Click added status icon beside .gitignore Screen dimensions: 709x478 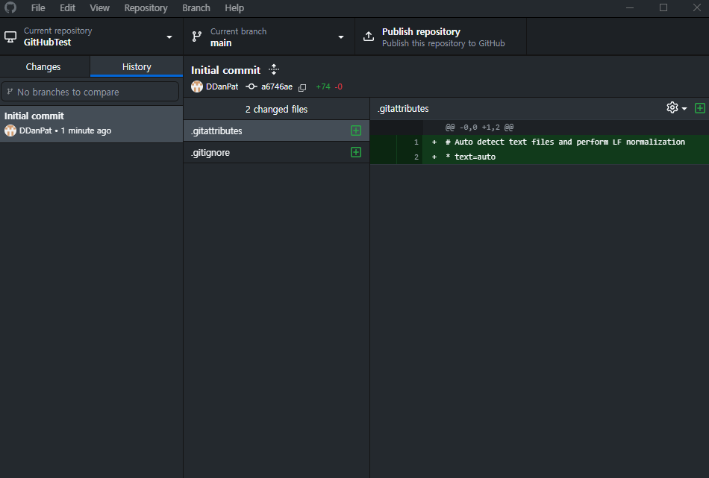point(356,152)
